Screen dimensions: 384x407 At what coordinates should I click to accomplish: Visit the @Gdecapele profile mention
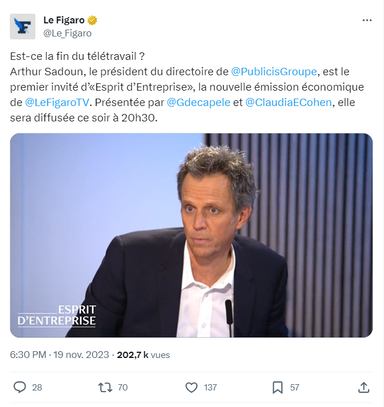point(198,103)
